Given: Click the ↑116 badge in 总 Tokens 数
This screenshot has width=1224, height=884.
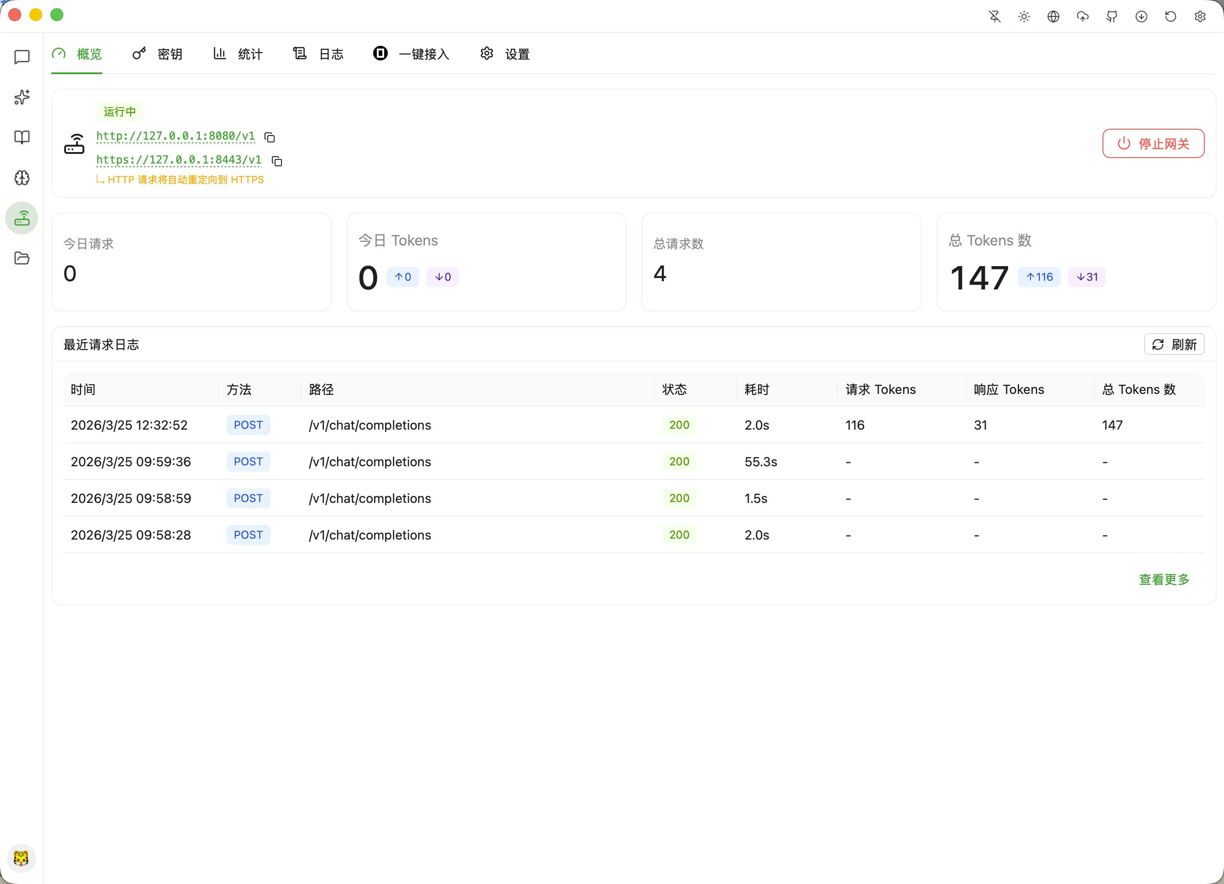Looking at the screenshot, I should click(1039, 277).
